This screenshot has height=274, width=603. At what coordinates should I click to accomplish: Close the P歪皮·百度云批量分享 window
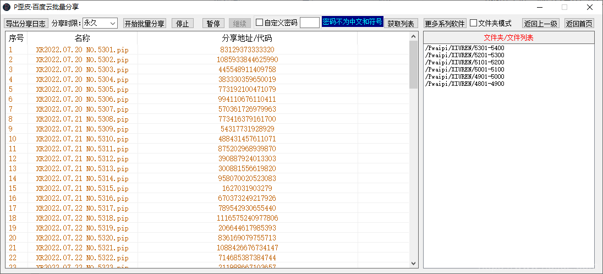pos(590,7)
